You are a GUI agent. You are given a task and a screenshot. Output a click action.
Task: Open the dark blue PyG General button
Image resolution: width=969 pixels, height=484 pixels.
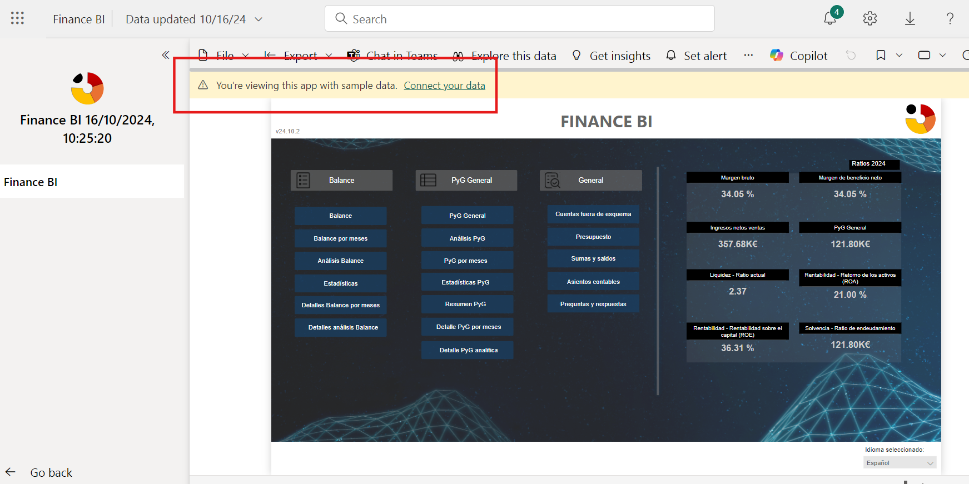[467, 216]
